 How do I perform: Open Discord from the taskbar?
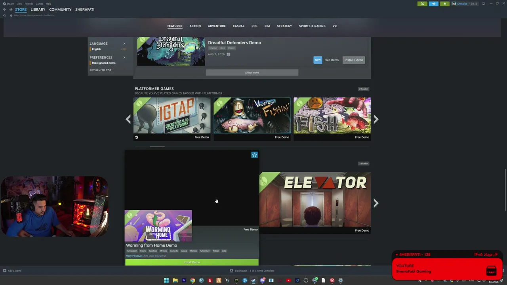click(262, 280)
